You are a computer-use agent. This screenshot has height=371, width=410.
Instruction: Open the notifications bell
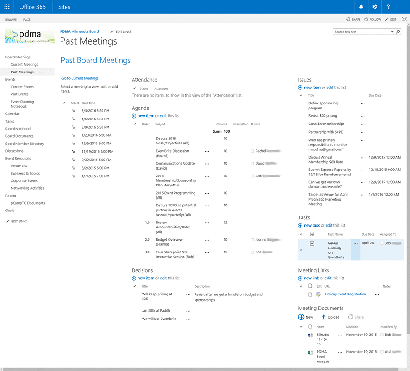click(361, 7)
